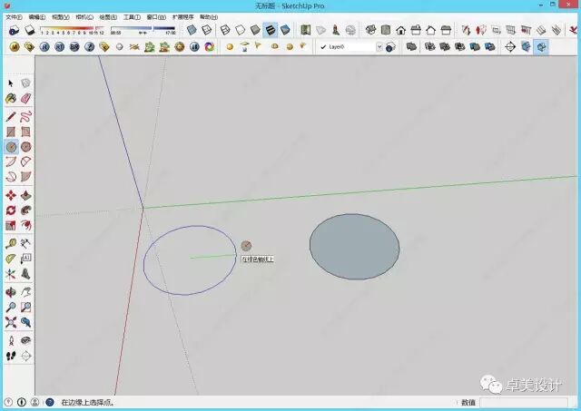Choose the Rotated Rectangle tool
Image resolution: width=581 pixels, height=411 pixels.
click(26, 132)
